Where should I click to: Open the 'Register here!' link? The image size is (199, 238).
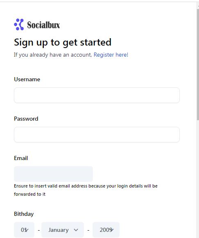click(x=111, y=55)
